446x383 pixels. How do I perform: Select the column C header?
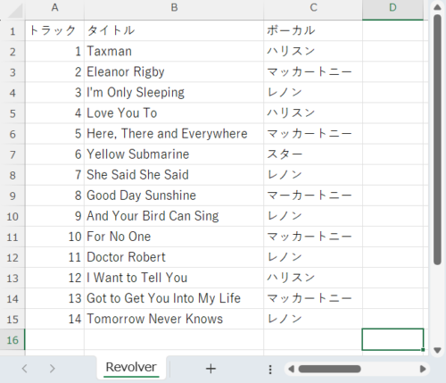[313, 8]
